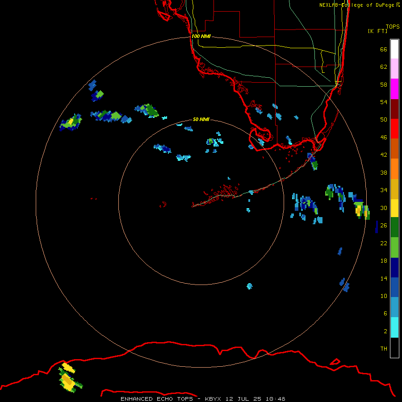The height and width of the screenshot is (402, 402).
Task: Click the dark red 54 kft legend swatch
Action: pos(394,109)
